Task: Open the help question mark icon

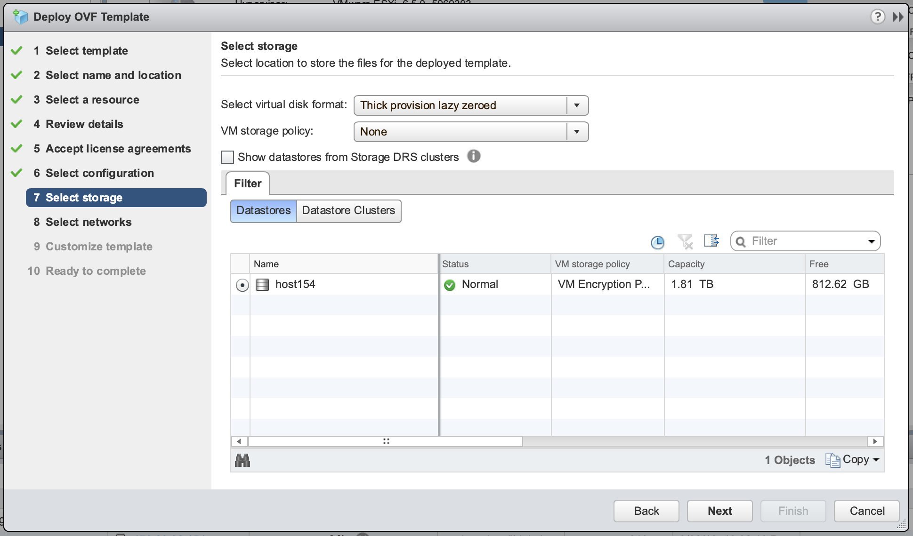Action: point(878,16)
